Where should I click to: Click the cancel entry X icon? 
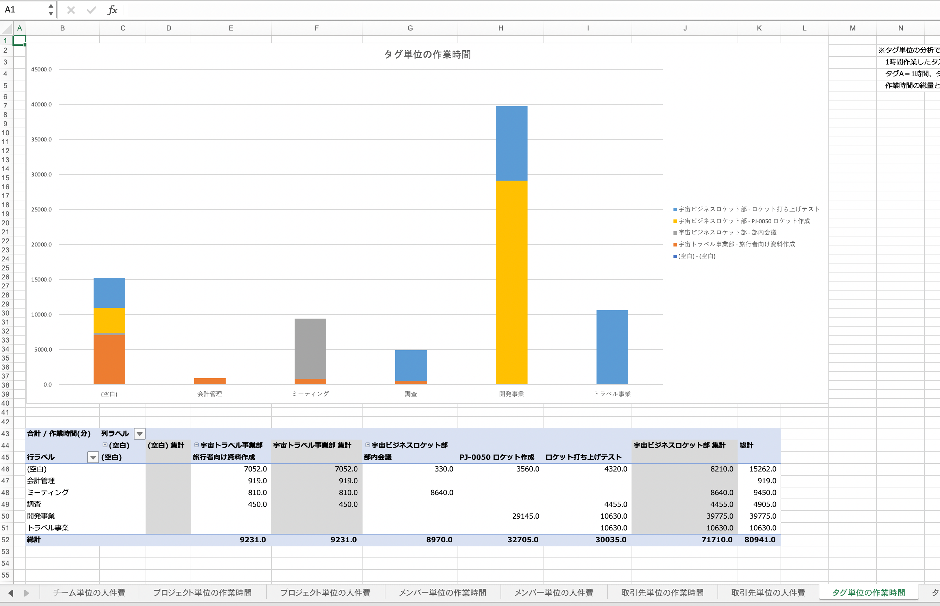[71, 10]
